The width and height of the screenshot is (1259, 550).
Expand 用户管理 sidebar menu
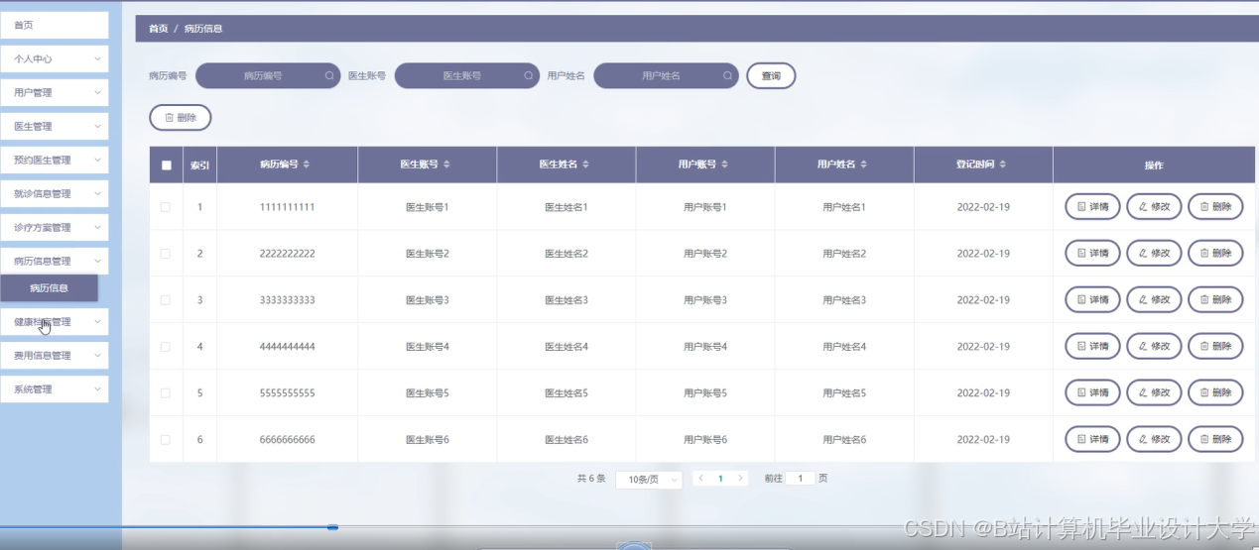click(55, 92)
